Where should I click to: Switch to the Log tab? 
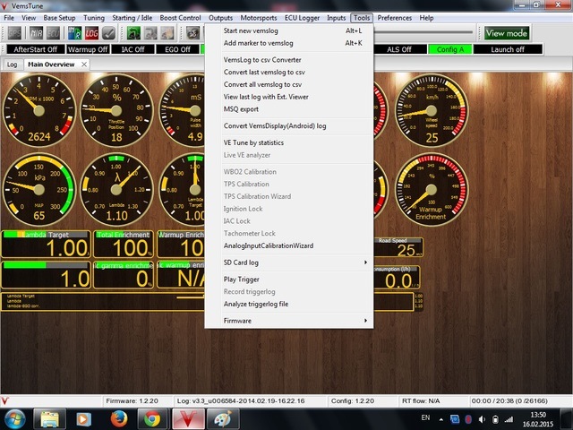pyautogui.click(x=12, y=64)
